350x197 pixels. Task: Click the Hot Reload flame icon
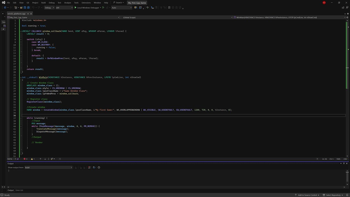pyautogui.click(x=107, y=8)
